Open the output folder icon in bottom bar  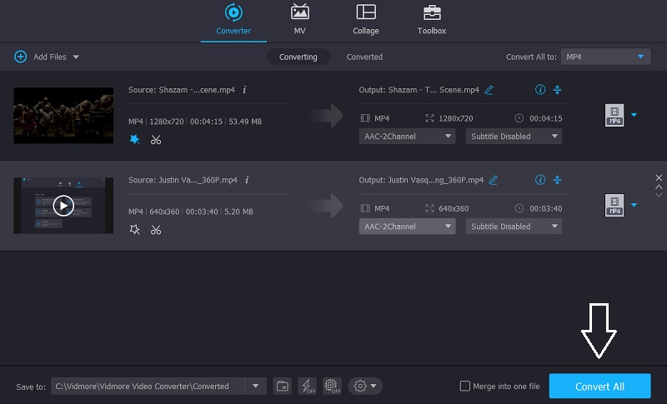pyautogui.click(x=283, y=386)
